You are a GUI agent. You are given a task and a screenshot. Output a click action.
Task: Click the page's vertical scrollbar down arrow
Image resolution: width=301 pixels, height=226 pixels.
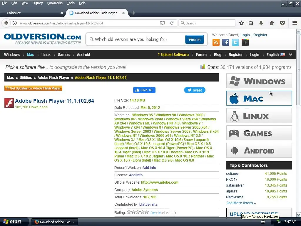tap(299, 215)
